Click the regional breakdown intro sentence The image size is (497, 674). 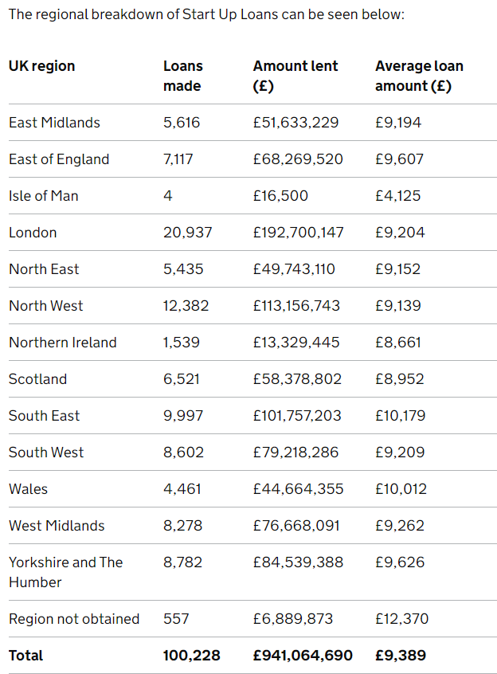(x=206, y=14)
